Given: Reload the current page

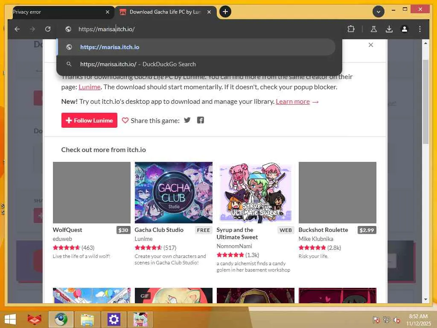Looking at the screenshot, I should [48, 29].
